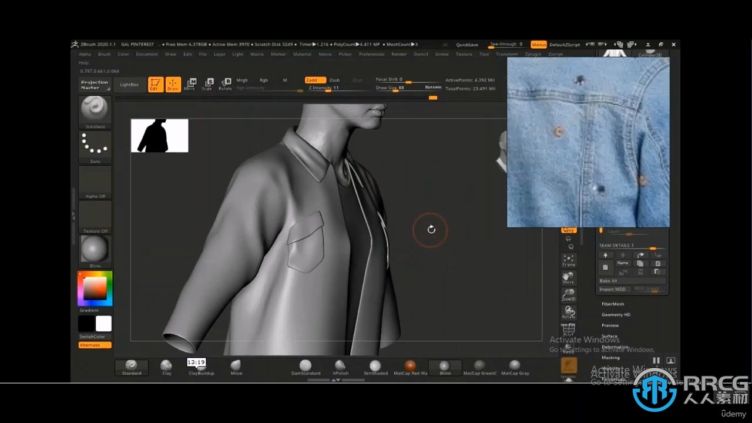
Task: Open the Brush menu
Action: click(104, 54)
